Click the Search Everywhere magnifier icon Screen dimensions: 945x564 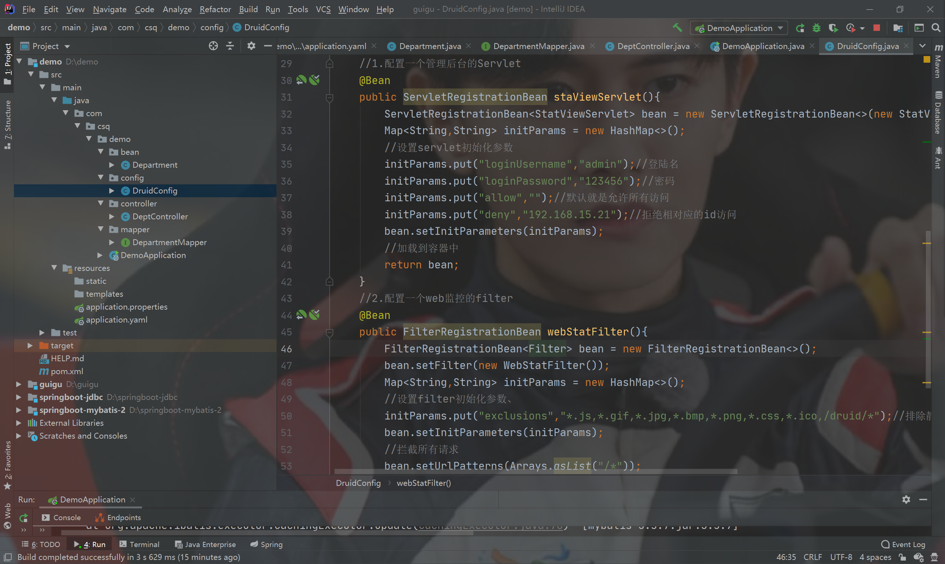936,28
